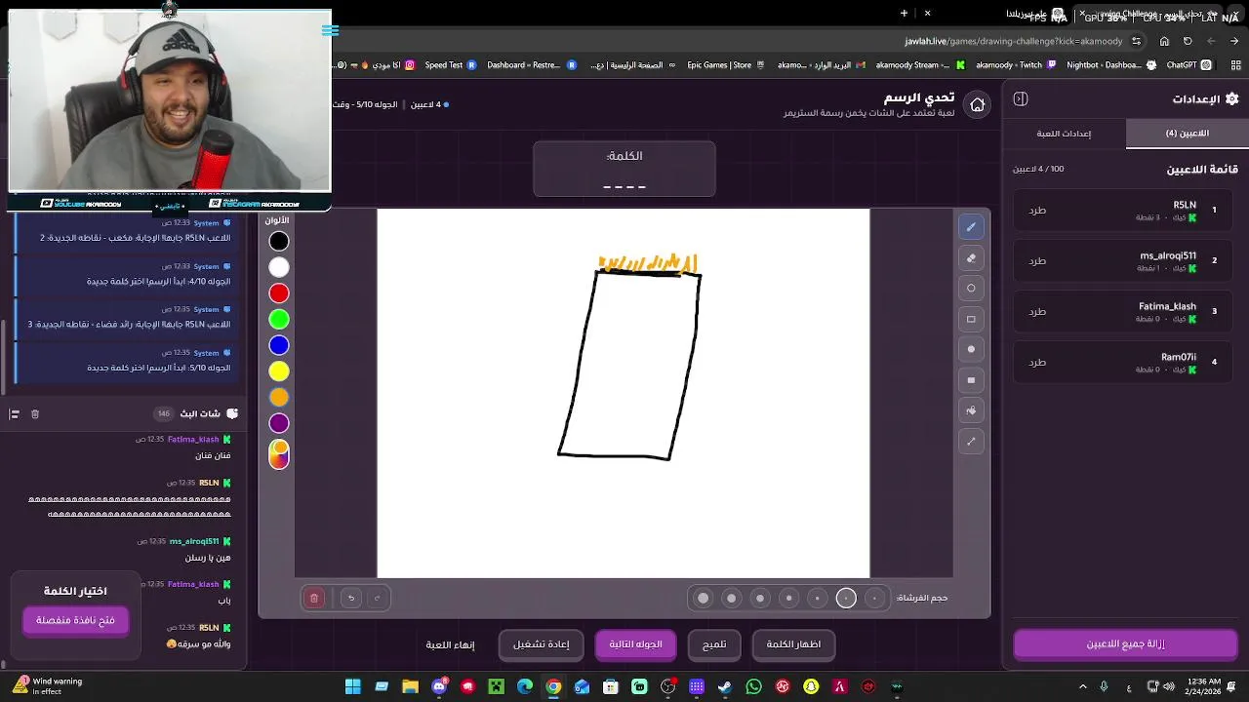Pick the green color swatch

point(279,319)
